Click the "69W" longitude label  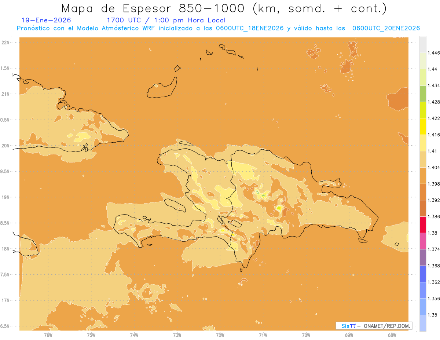[349, 335]
